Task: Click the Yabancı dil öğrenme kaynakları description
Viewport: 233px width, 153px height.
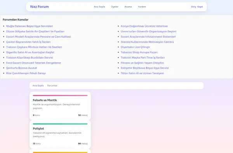Action: click(x=57, y=135)
